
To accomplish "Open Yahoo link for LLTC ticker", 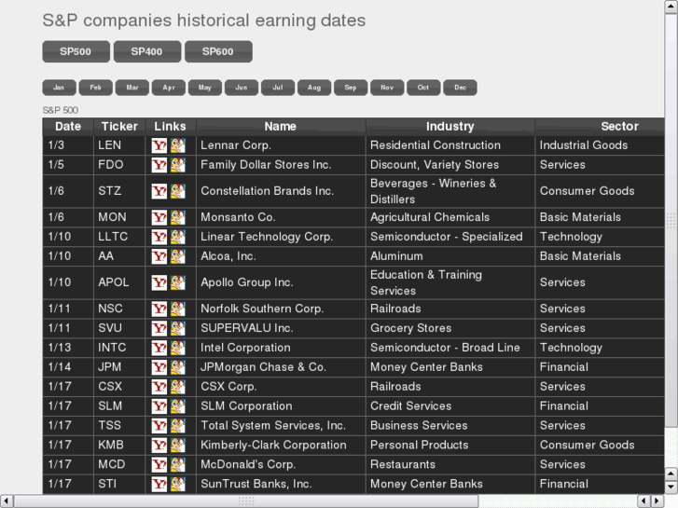I will [x=159, y=237].
